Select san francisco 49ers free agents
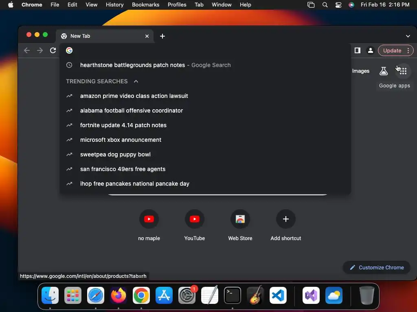The height and width of the screenshot is (312, 417). [205, 169]
